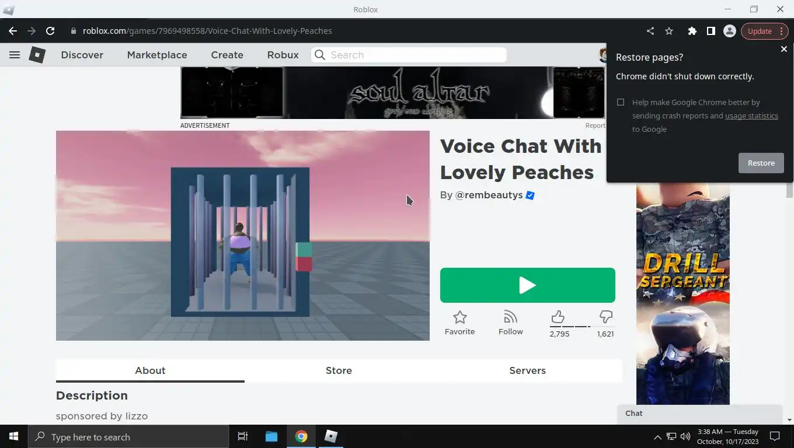Viewport: 794px width, 448px height.
Task: Close the Restore pages popup
Action: click(784, 49)
